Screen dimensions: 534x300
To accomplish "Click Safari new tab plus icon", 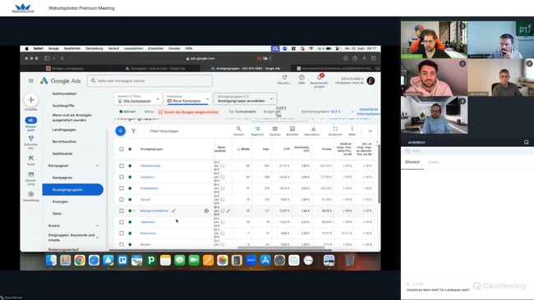I will (364, 58).
